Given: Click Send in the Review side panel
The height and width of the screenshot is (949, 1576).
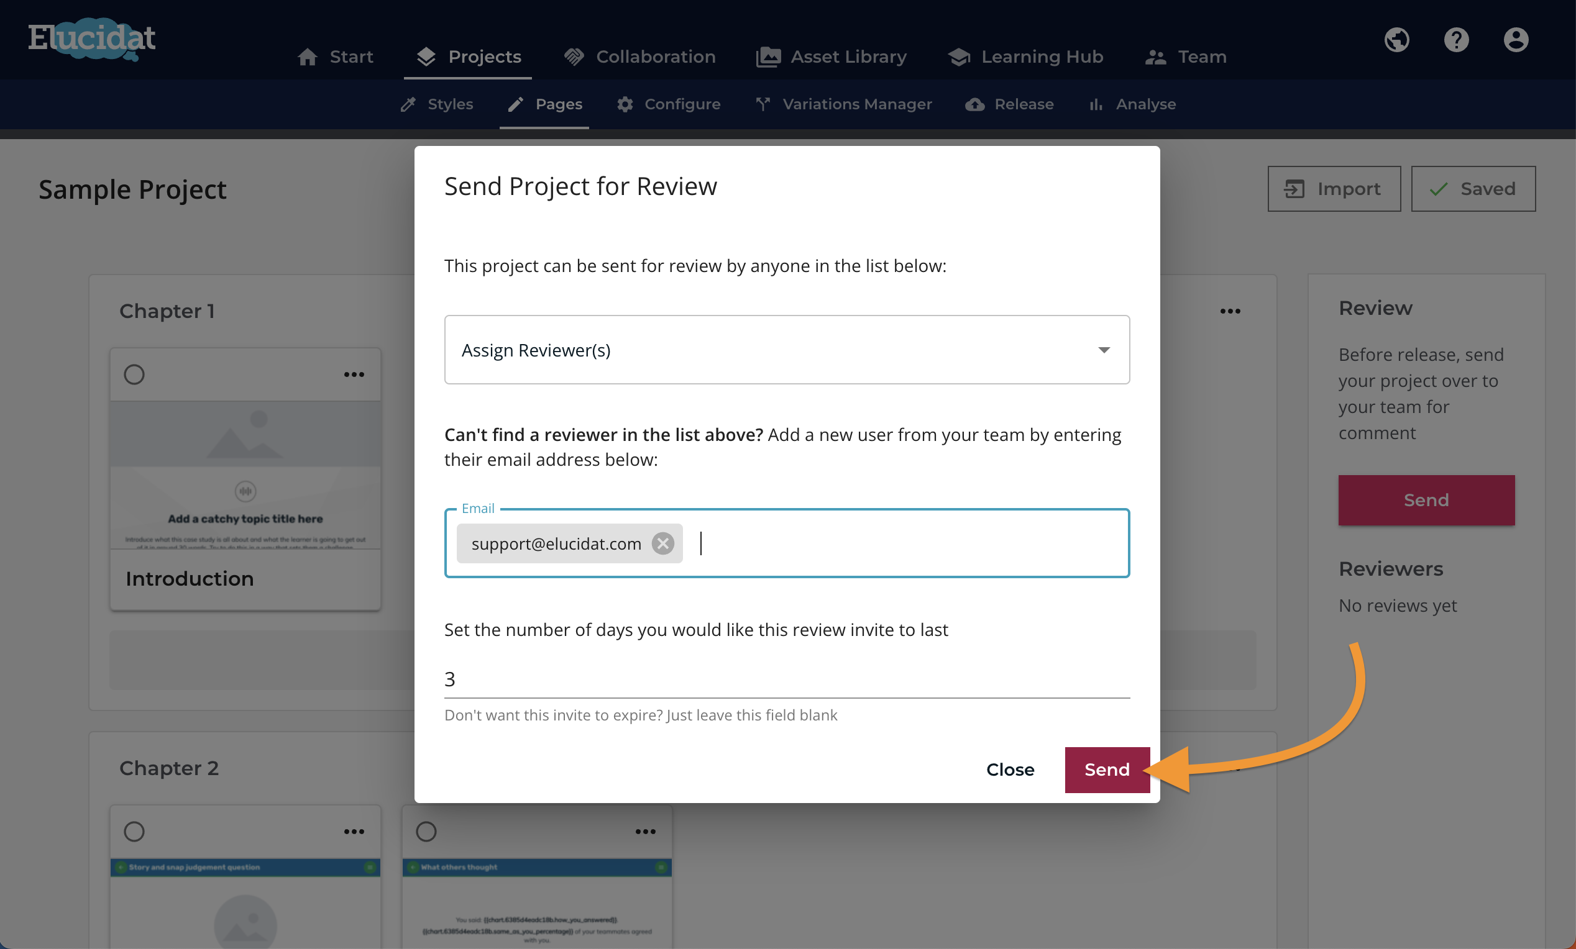Looking at the screenshot, I should (x=1426, y=500).
